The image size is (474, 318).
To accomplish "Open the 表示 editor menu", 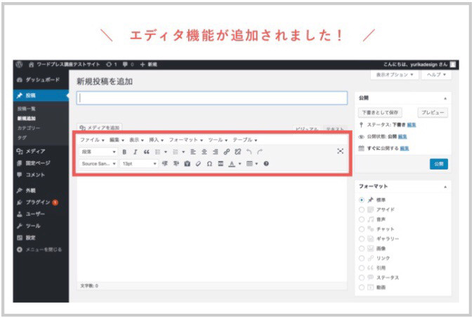I will tap(136, 140).
